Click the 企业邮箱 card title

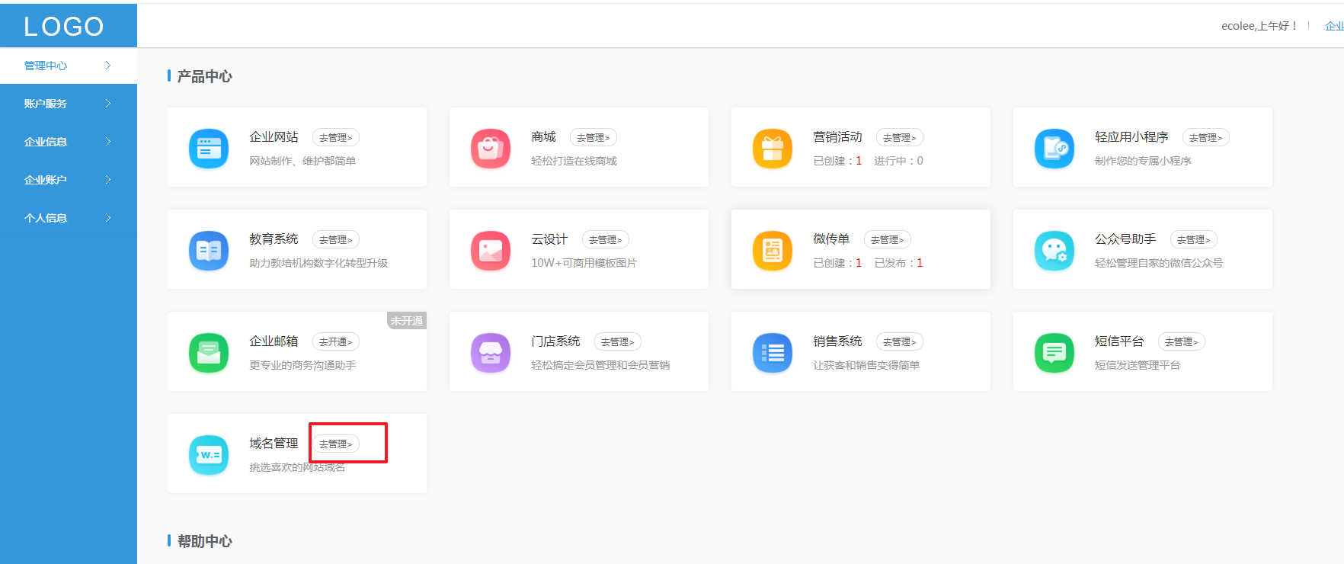(274, 341)
